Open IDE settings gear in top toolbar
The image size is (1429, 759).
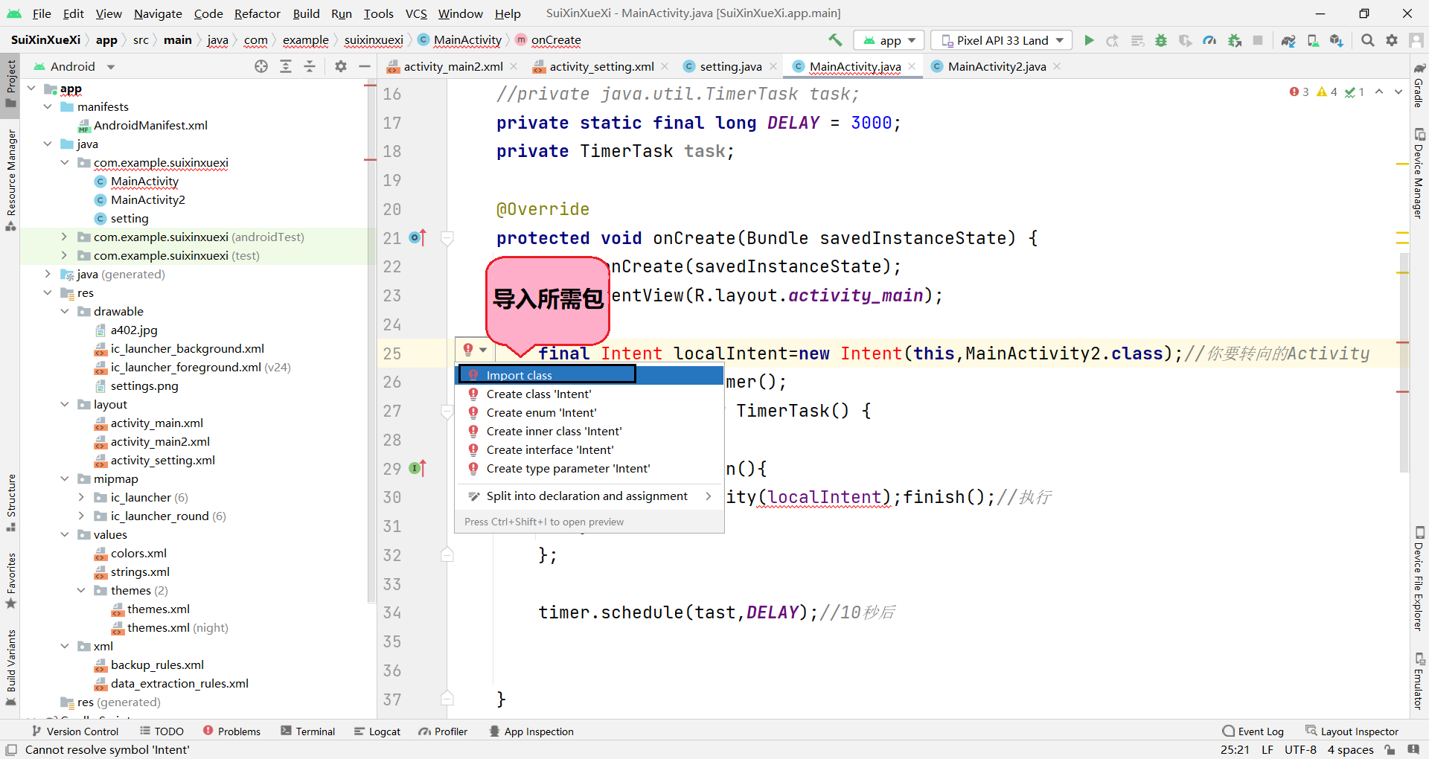click(1392, 40)
